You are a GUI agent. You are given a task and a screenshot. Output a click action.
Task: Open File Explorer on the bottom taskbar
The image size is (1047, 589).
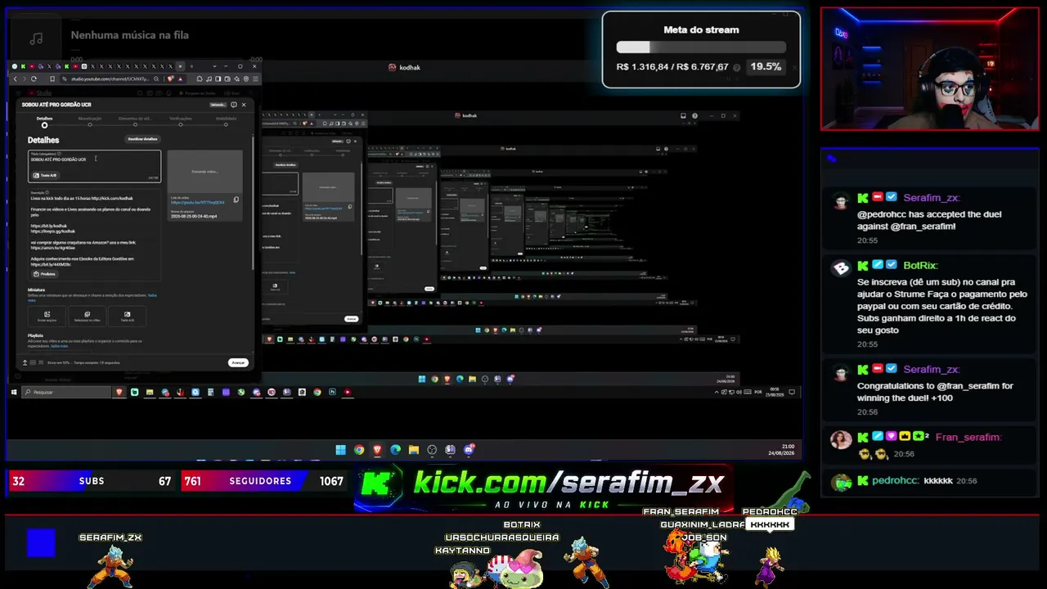click(414, 449)
